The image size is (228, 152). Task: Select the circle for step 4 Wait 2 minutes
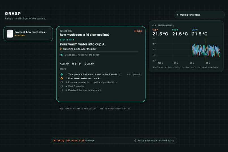tap(62, 86)
